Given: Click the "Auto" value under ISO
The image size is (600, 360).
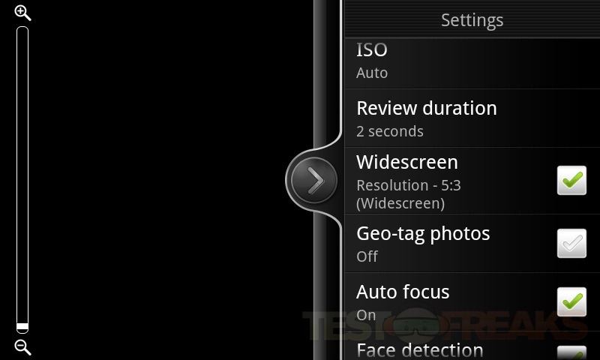Looking at the screenshot, I should 372,73.
